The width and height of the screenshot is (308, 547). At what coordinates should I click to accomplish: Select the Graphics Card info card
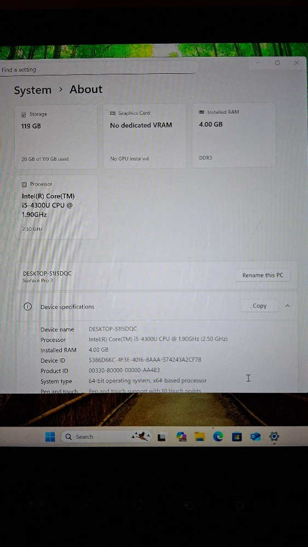click(x=145, y=136)
